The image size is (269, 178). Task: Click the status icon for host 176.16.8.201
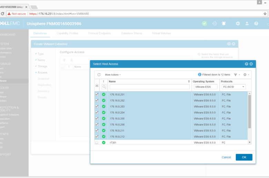click(103, 95)
